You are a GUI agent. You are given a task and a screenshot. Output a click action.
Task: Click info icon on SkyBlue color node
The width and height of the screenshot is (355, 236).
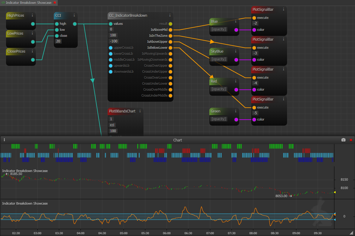click(x=236, y=51)
